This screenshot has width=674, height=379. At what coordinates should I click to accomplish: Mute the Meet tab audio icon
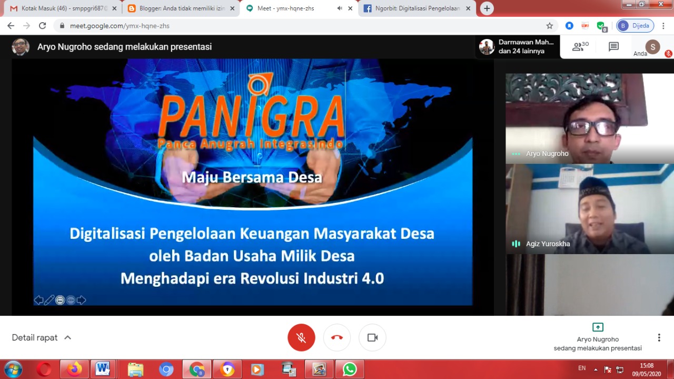340,8
